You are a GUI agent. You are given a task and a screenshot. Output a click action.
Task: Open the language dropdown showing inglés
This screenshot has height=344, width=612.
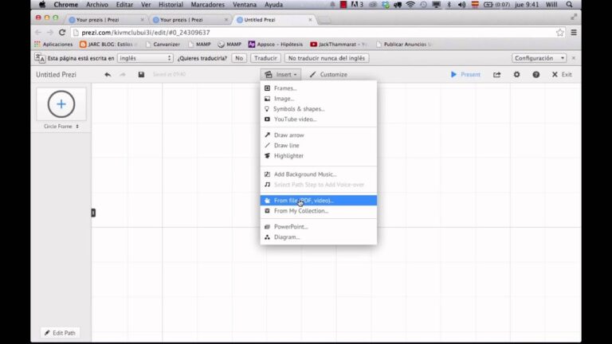click(145, 58)
